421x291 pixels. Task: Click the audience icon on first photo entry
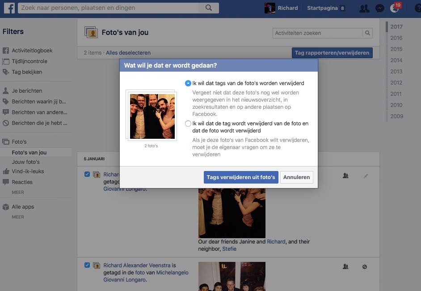pyautogui.click(x=345, y=176)
